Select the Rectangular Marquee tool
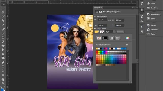The image size is (163, 91). 3,8
